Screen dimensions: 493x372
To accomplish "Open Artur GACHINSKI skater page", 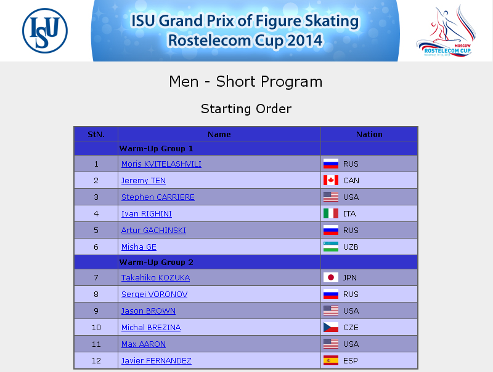I will tap(153, 231).
